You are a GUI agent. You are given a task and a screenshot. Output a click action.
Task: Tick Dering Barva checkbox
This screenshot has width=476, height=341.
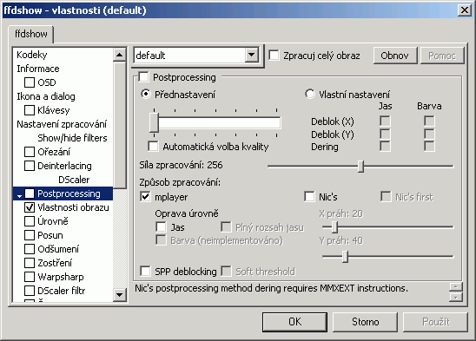click(x=429, y=147)
